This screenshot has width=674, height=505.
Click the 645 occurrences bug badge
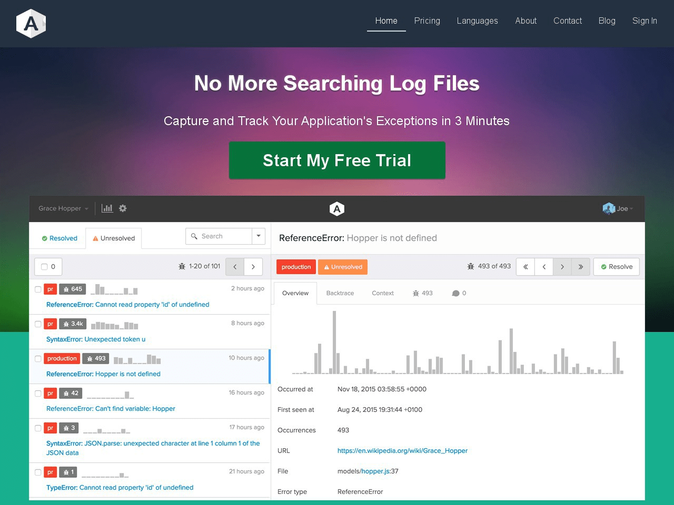[x=72, y=289]
